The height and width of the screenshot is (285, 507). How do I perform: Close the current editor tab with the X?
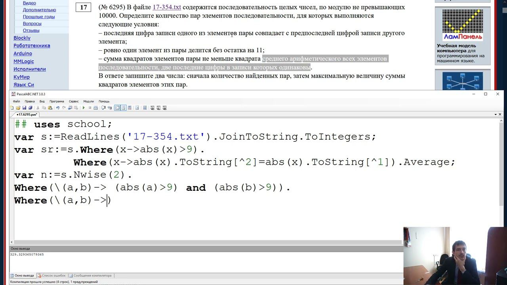(x=500, y=114)
